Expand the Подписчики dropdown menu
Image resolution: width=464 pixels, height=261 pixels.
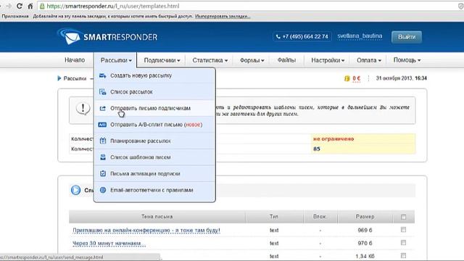coord(162,60)
